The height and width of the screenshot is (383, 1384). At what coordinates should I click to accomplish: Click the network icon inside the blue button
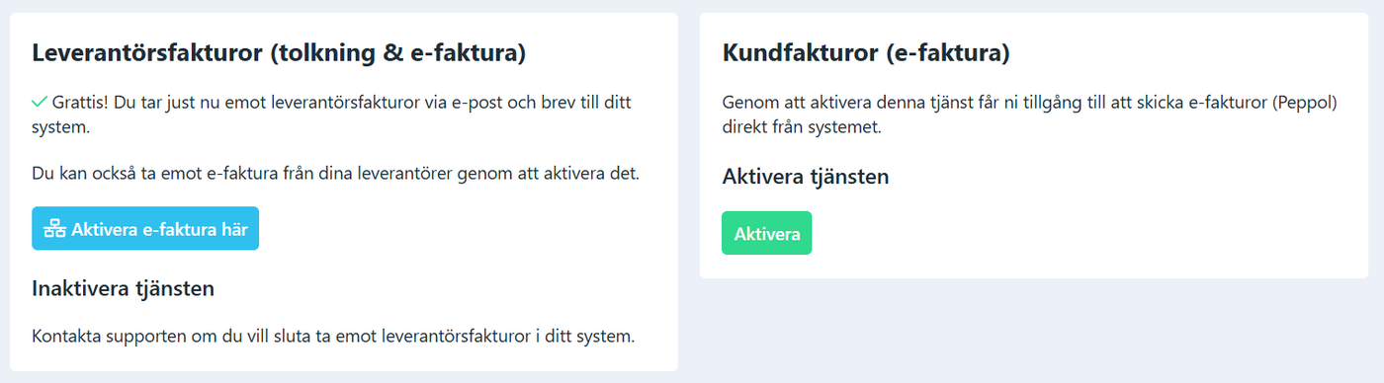(x=55, y=229)
